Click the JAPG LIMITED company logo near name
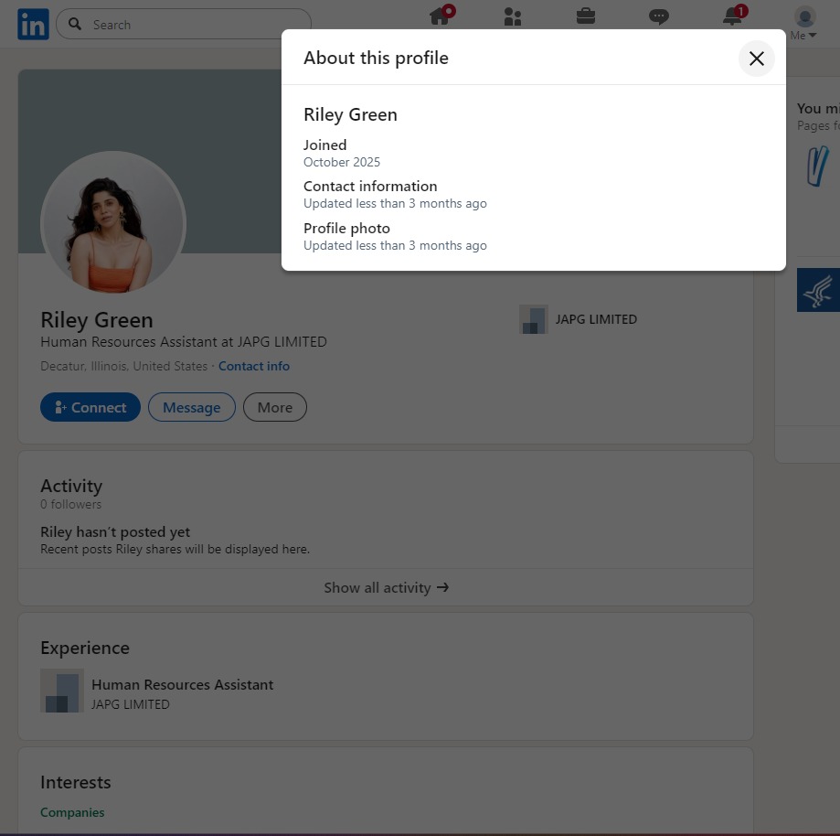Image resolution: width=840 pixels, height=836 pixels. (534, 319)
